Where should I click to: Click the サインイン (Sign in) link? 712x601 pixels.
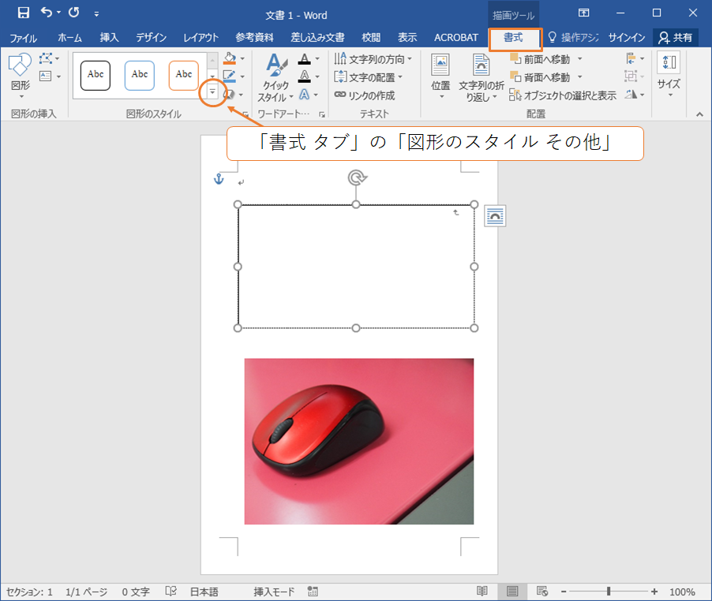(x=627, y=38)
